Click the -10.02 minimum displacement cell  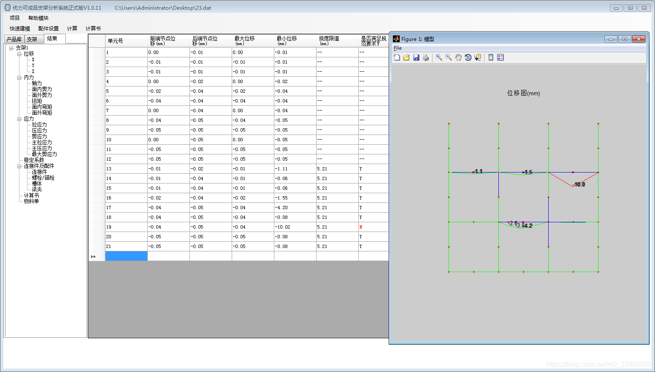(295, 227)
